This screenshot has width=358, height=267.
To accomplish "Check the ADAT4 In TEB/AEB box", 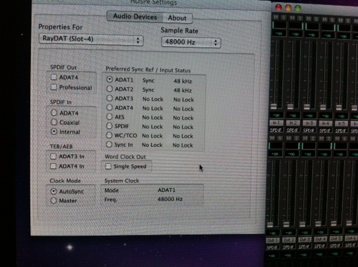I will coord(53,166).
